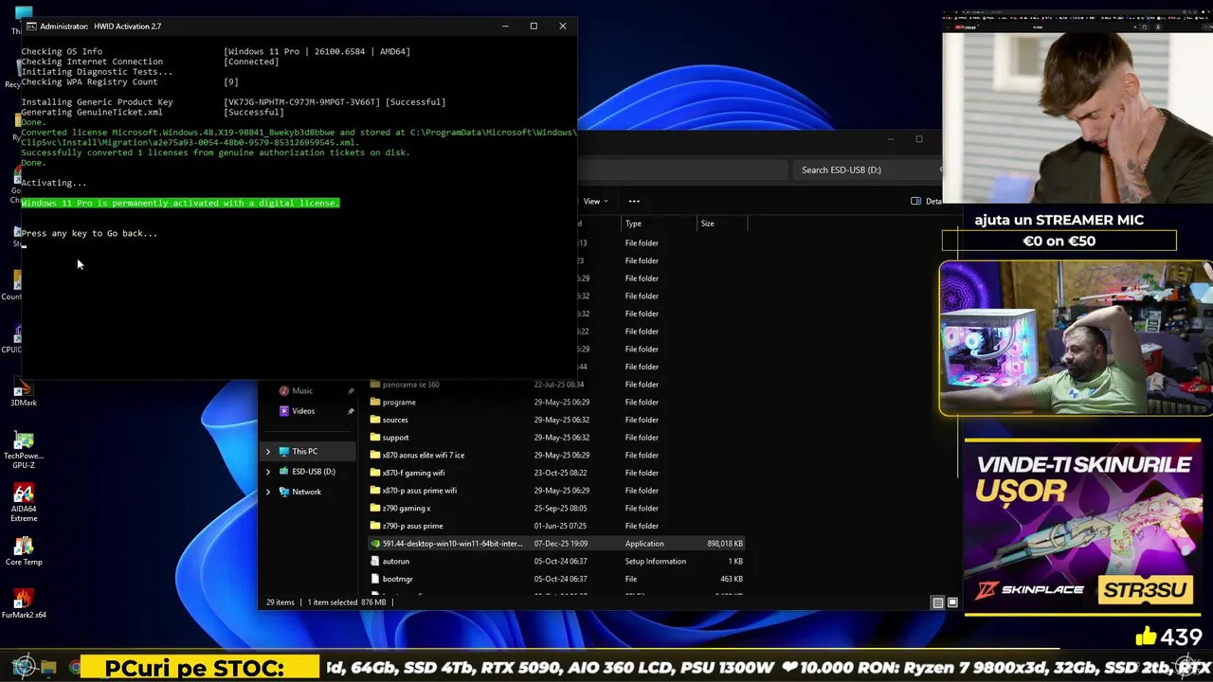Viewport: 1213px width, 682px height.
Task: Click the 'panorama se 360' folder row
Action: point(555,385)
